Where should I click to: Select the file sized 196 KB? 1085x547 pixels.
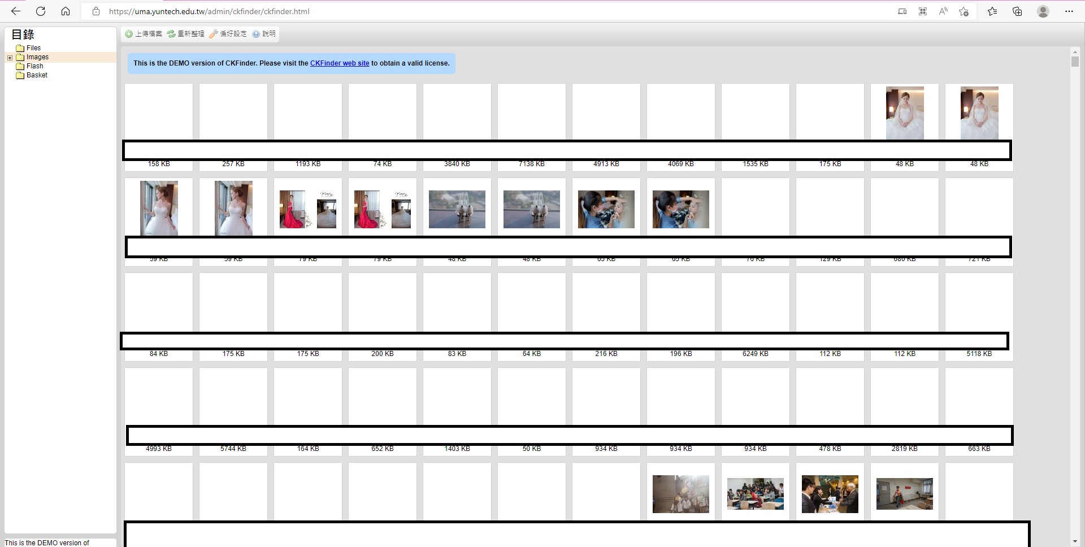pos(681,317)
